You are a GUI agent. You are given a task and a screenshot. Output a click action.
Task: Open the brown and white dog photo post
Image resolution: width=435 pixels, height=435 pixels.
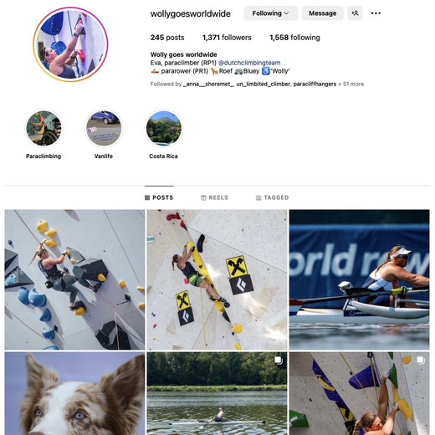(74, 393)
